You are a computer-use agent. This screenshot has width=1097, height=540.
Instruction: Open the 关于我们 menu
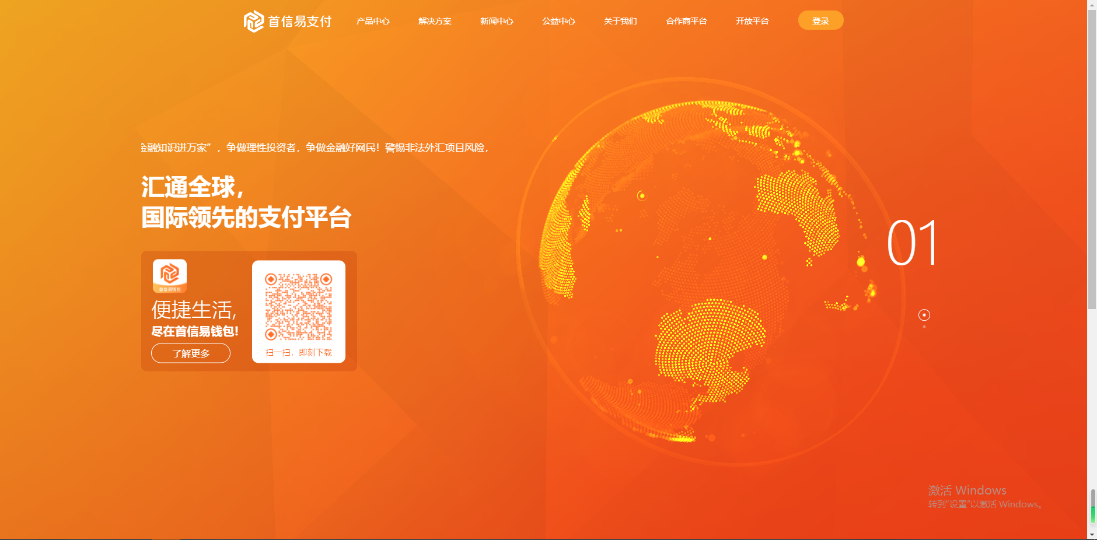620,21
